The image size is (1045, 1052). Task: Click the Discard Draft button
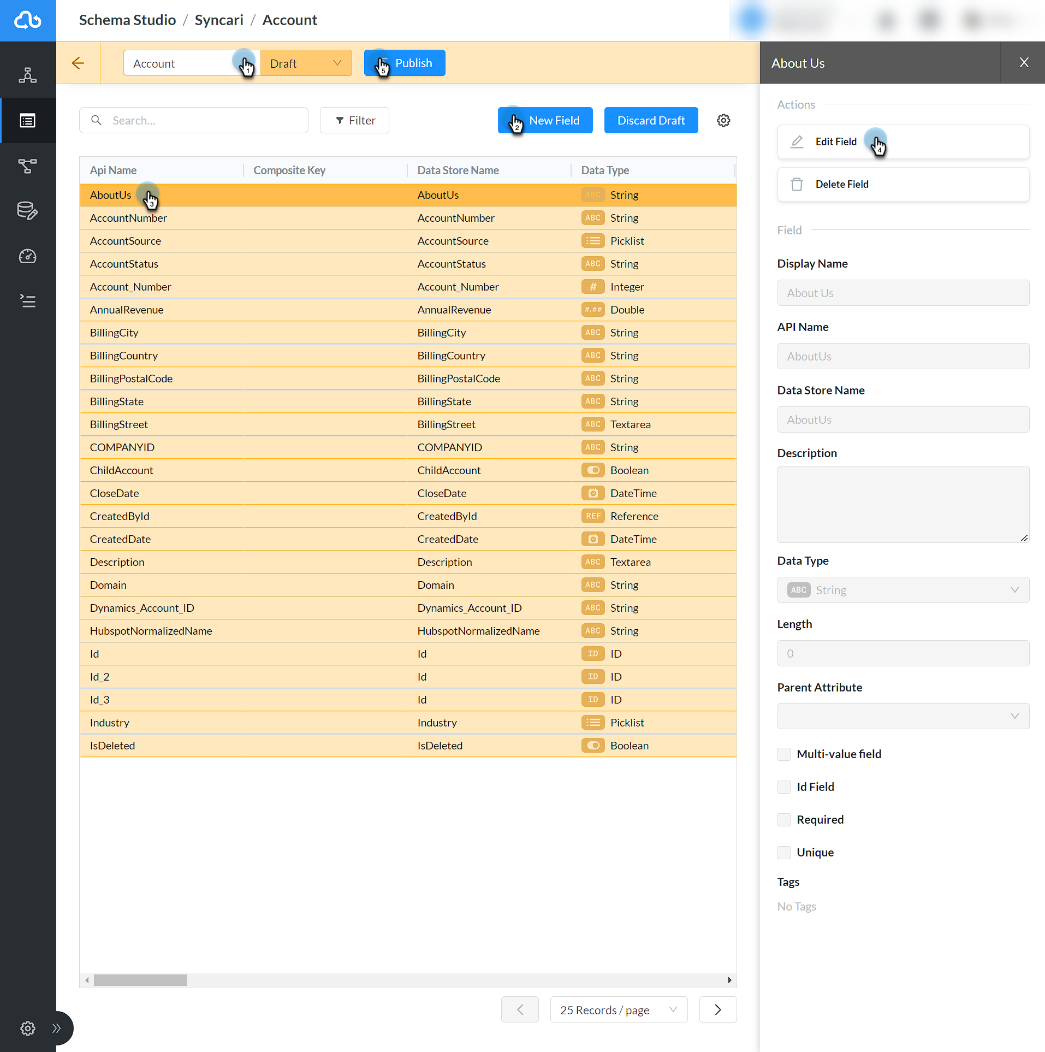click(x=651, y=120)
